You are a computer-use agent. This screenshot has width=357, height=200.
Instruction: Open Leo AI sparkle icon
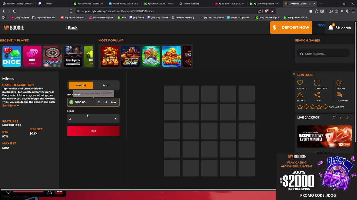(342, 11)
